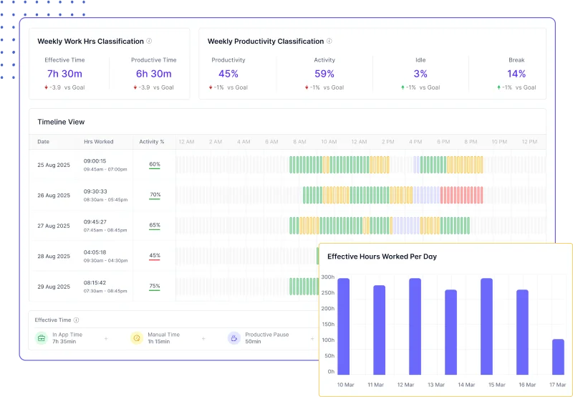This screenshot has width=573, height=397.
Task: Click the red segment in 26 Aug timeline
Action: [x=461, y=195]
